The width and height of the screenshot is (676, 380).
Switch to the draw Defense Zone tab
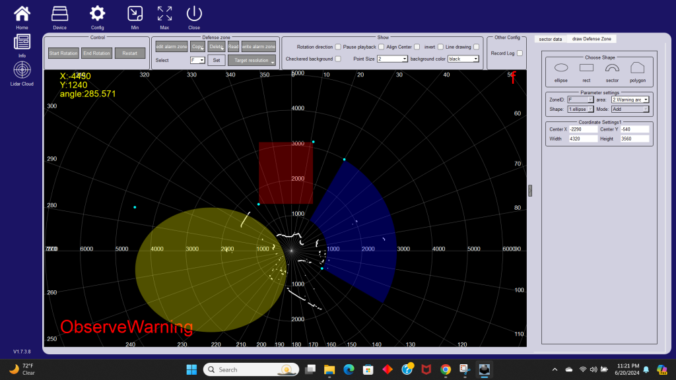coord(591,39)
